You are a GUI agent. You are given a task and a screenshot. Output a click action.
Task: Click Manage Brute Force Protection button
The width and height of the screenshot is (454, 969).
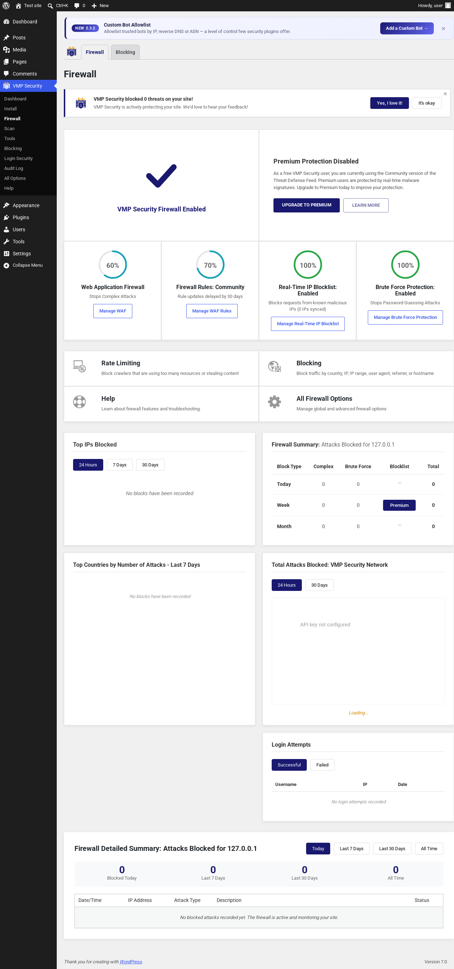point(405,317)
